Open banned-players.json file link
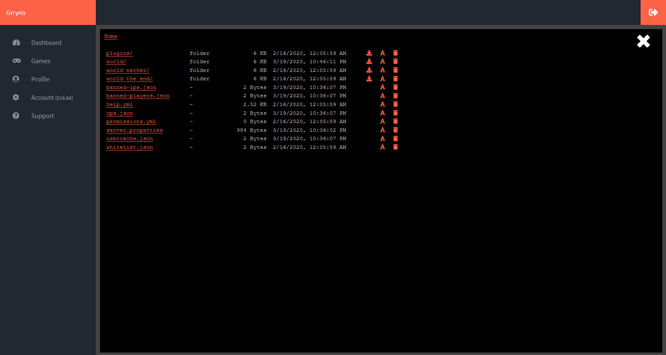Viewport: 666px width, 355px height. pyautogui.click(x=138, y=96)
